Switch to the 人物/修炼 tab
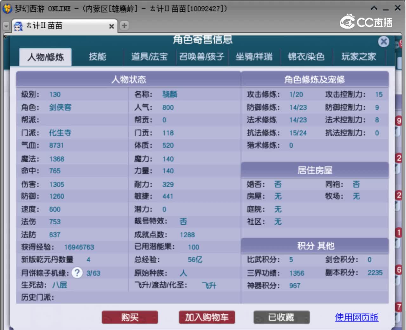The height and width of the screenshot is (330, 406). tap(45, 57)
